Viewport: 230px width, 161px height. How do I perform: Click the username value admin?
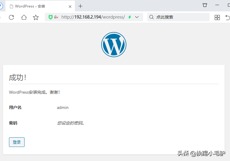(x=63, y=107)
